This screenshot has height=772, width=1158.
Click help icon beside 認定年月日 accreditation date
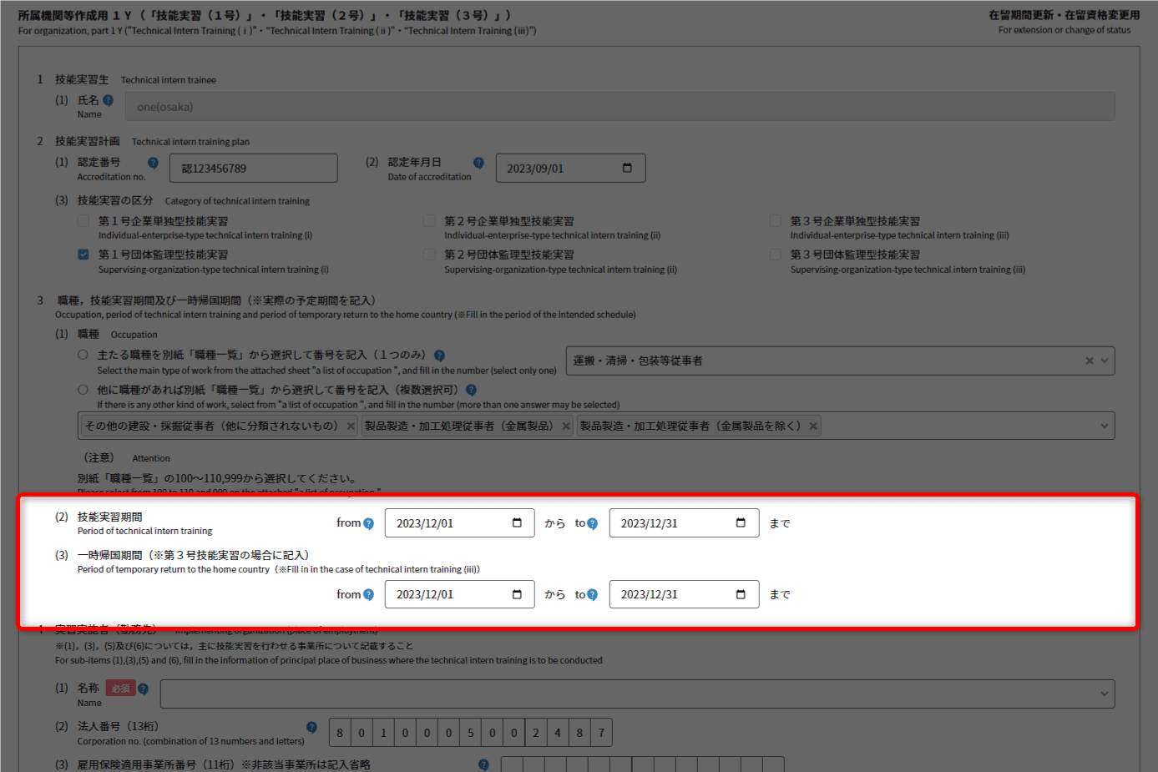click(478, 163)
